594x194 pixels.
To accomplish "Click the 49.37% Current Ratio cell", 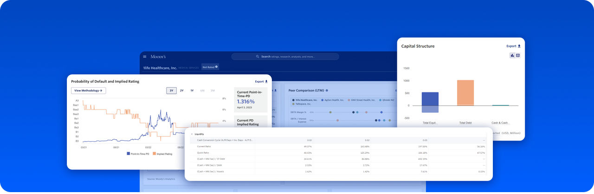I will click(x=308, y=146).
